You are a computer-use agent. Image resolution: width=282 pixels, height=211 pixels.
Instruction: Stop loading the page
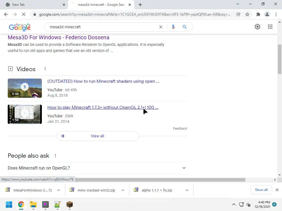24,14
